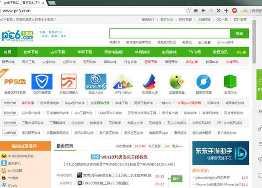Click the bookmark star icon

[x=188, y=11]
